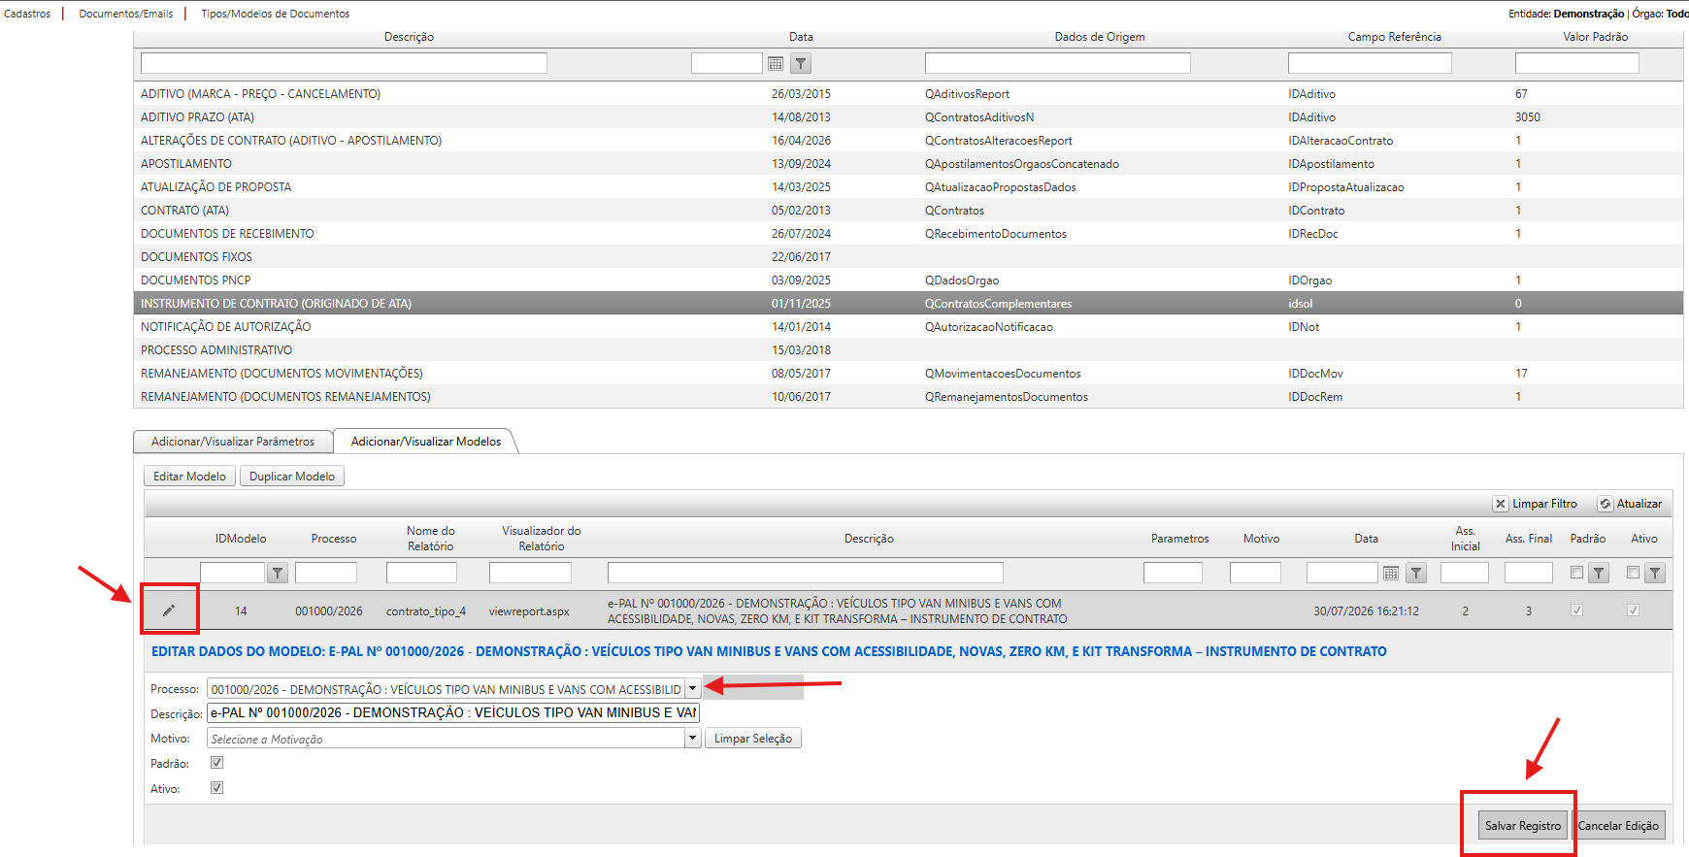Select row ADITIVO PRAZO (ATA)

point(908,117)
